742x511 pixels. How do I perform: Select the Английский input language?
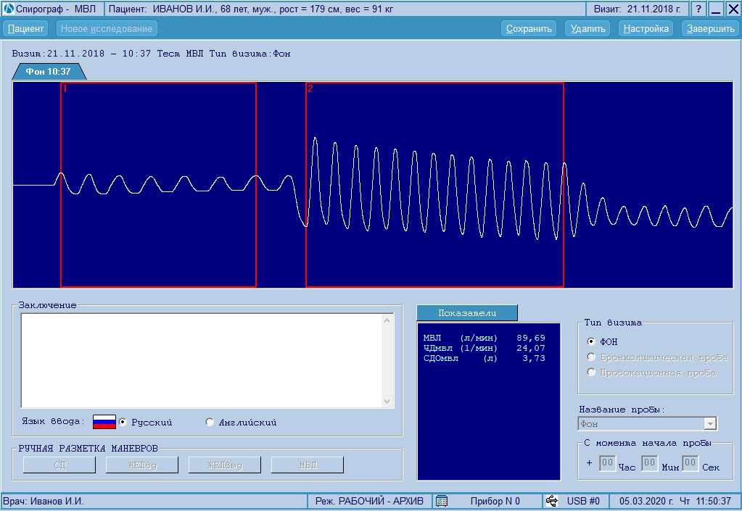tap(210, 422)
